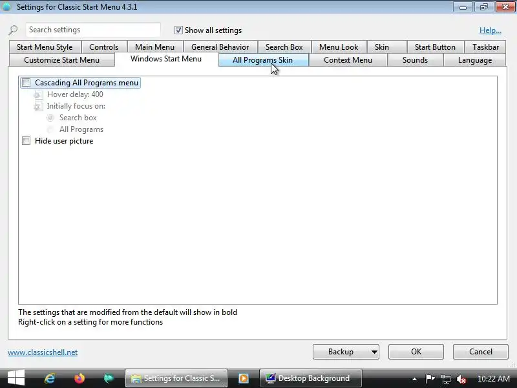Toggle Hide user picture checkbox

(x=26, y=141)
